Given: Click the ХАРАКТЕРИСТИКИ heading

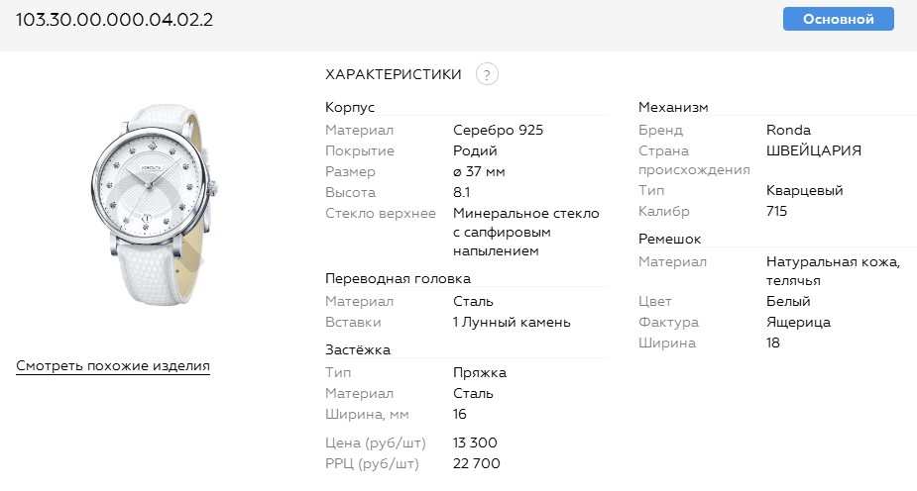Looking at the screenshot, I should pos(394,74).
